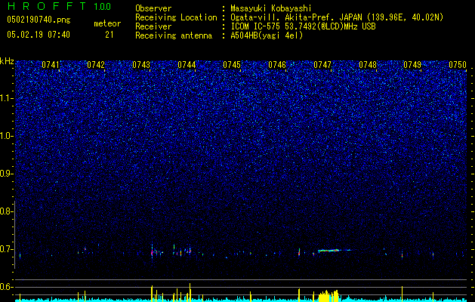Click the 0747 time marker

(322, 65)
